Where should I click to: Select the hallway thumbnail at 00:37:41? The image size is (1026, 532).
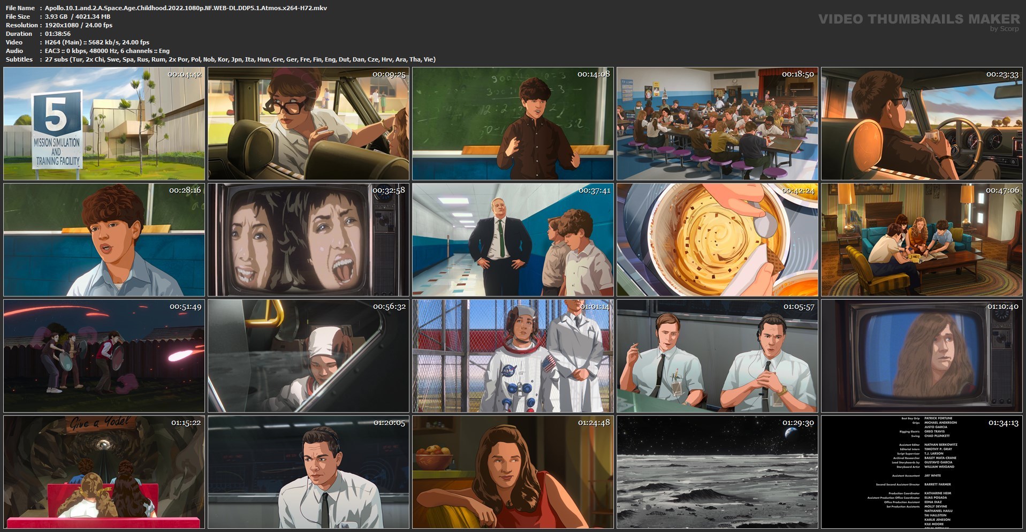click(x=513, y=240)
